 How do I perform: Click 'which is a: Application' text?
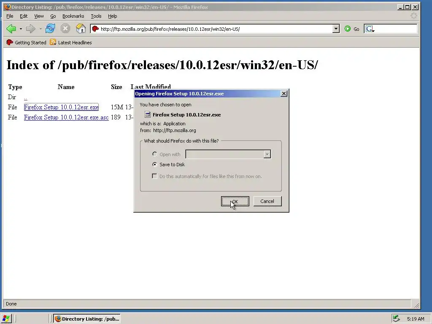click(163, 124)
